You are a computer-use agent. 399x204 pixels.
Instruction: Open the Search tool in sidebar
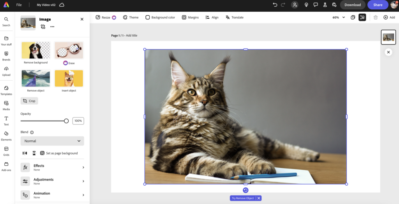coord(6,21)
